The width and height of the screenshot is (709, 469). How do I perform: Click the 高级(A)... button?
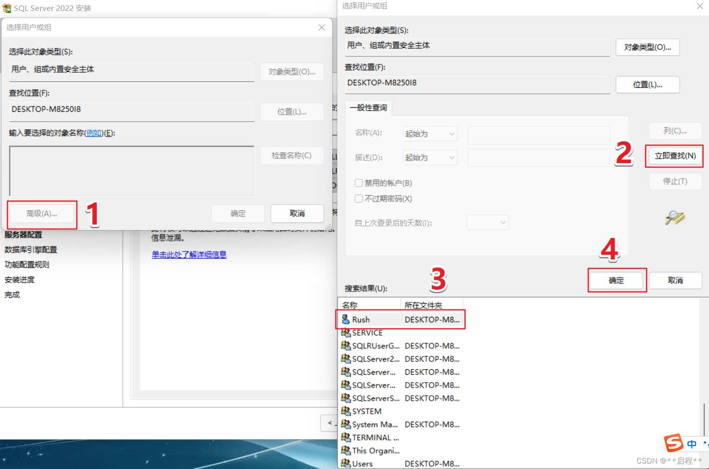pos(42,214)
